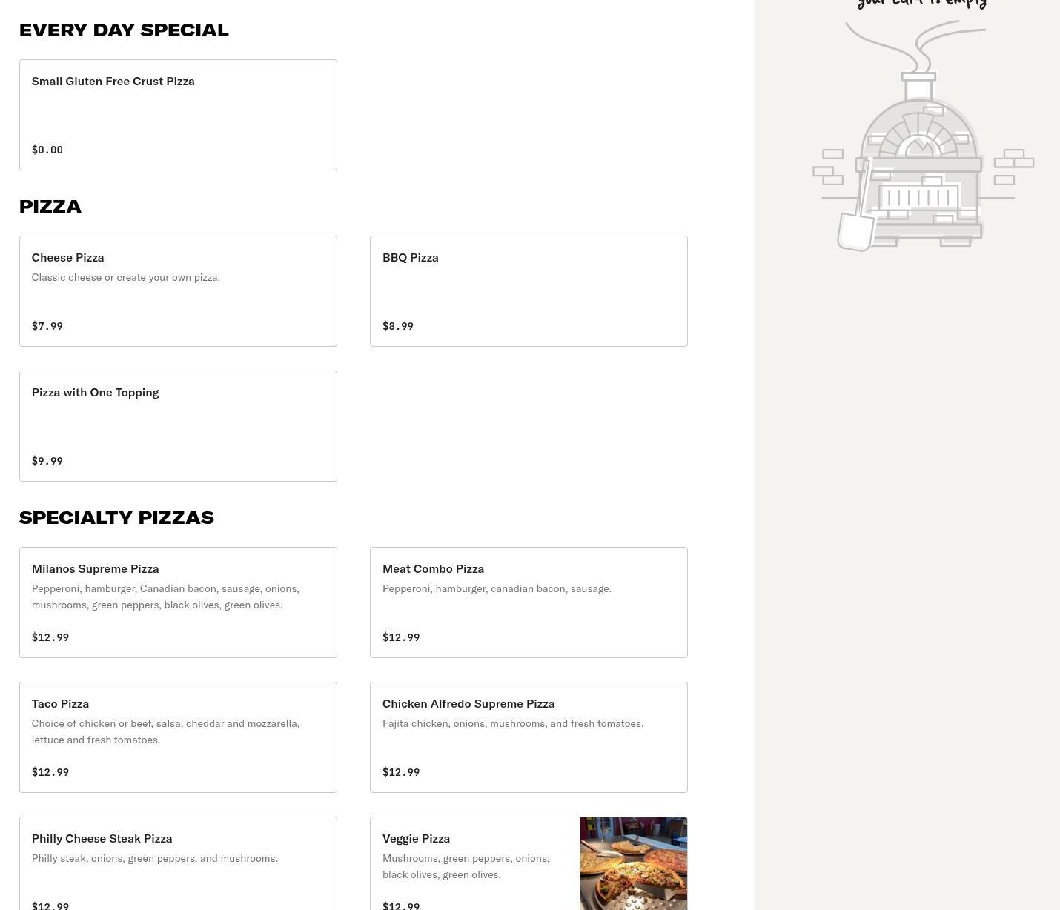Image resolution: width=1060 pixels, height=910 pixels.
Task: Choose the BBQ Pizza card
Action: coord(529,291)
